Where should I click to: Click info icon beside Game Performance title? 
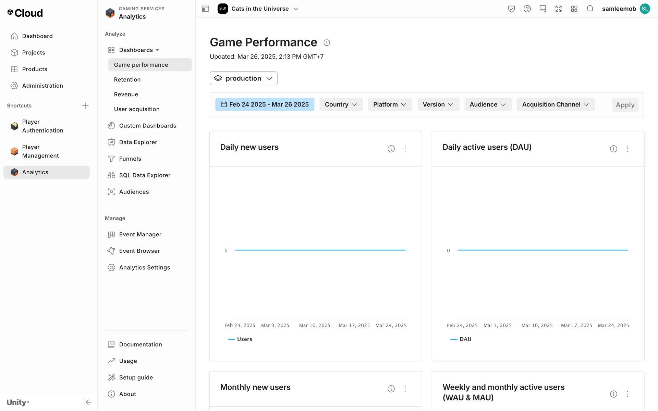coord(327,42)
